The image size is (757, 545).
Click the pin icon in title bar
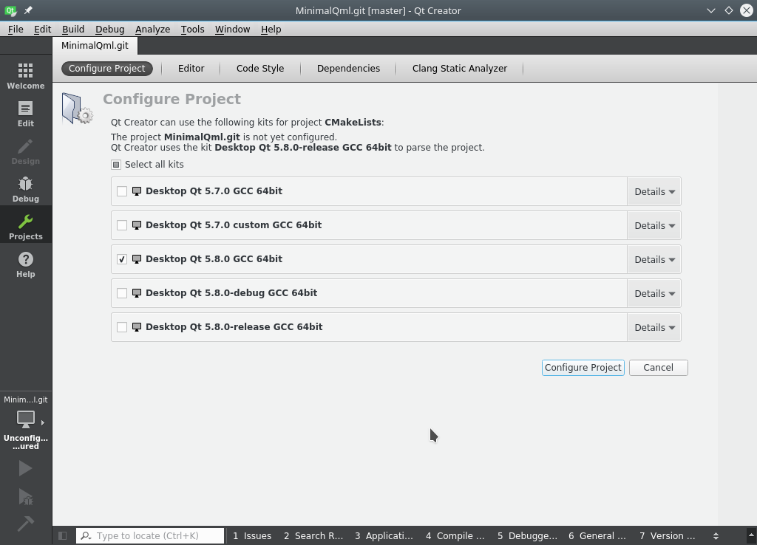28,10
